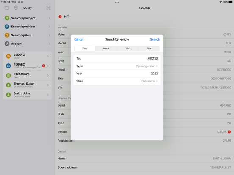Open settings gear icon
The width and height of the screenshot is (234, 175).
click(16, 8)
